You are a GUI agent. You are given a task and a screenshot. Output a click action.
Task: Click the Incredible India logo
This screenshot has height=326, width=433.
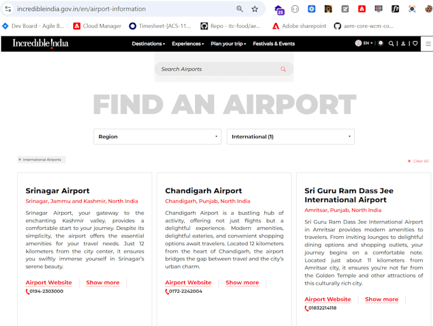(40, 43)
